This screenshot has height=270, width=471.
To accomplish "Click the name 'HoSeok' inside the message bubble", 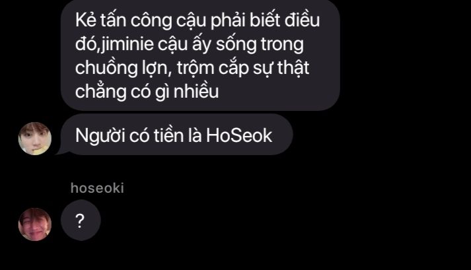I will click(239, 135).
